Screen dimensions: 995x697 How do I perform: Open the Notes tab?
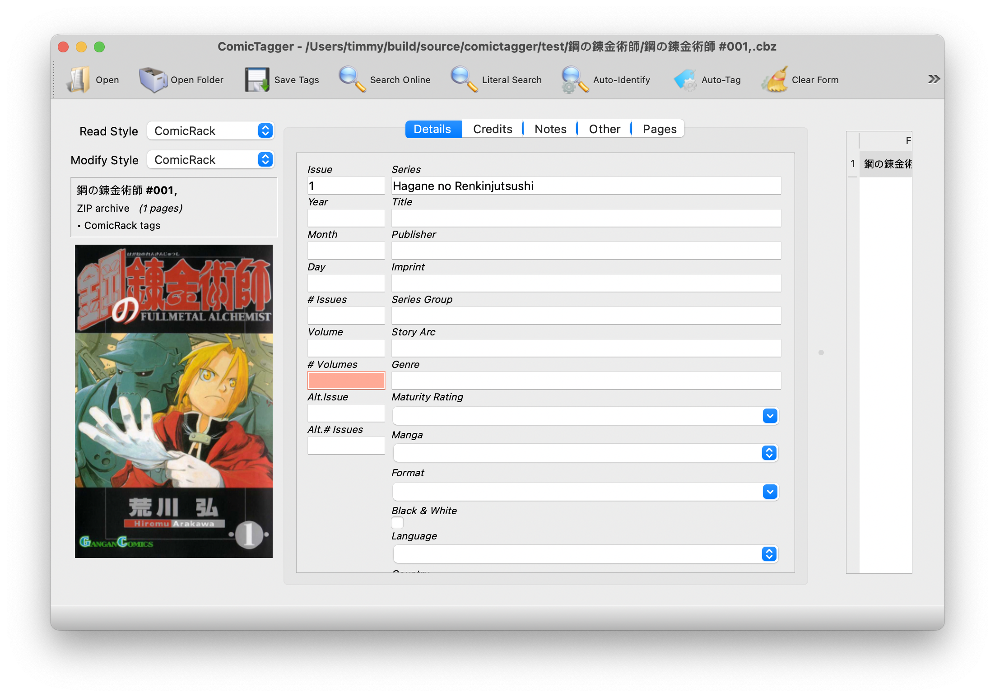(549, 129)
